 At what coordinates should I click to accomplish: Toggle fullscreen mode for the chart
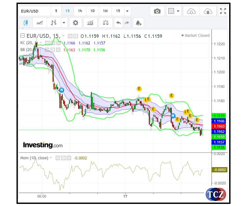223,11
